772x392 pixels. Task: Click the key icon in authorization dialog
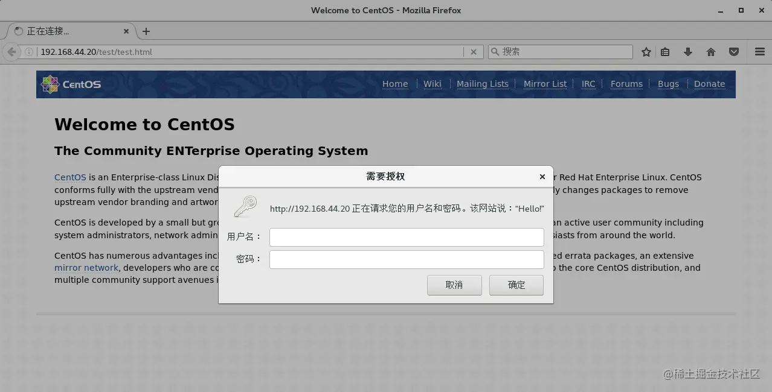coord(245,207)
